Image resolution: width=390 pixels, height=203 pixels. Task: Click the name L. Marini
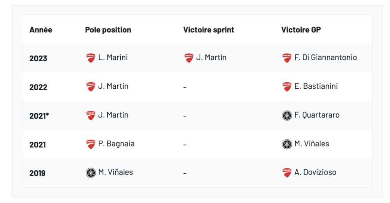point(113,58)
